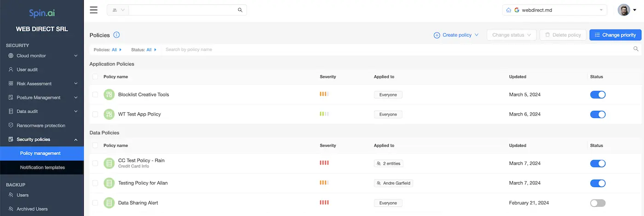The height and width of the screenshot is (216, 644).
Task: Click the Delete policy button
Action: (x=563, y=35)
